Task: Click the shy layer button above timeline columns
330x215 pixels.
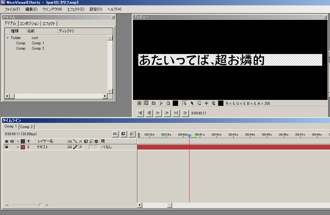Action: point(115,134)
